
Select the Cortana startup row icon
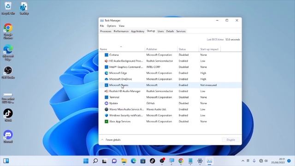click(106, 55)
